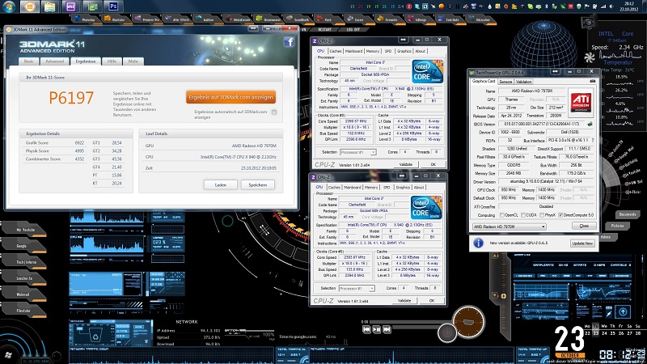647x364 pixels.
Task: Click the red notification tray icon
Action: click(x=409, y=6)
